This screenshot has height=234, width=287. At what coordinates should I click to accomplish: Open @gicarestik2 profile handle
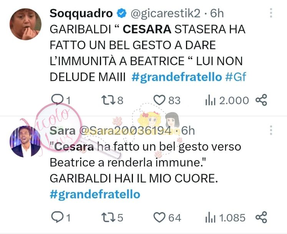pyautogui.click(x=166, y=13)
